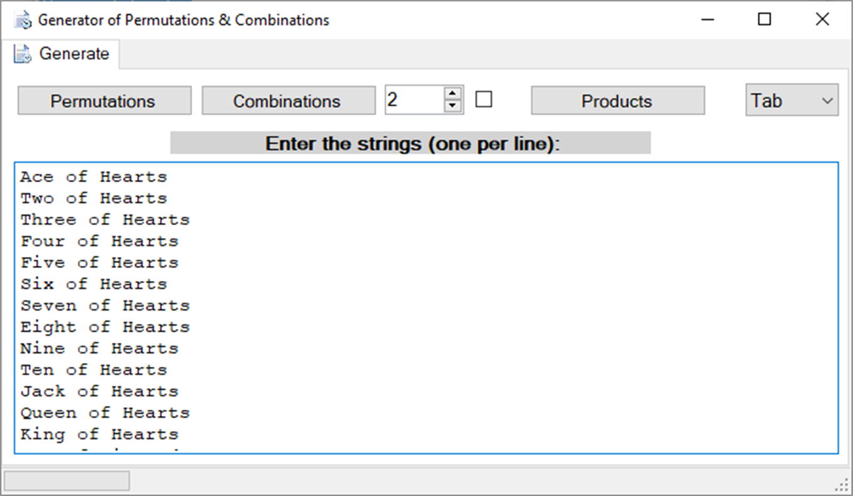Toggle the checkbox next to the spinner
853x496 pixels.
pos(484,99)
